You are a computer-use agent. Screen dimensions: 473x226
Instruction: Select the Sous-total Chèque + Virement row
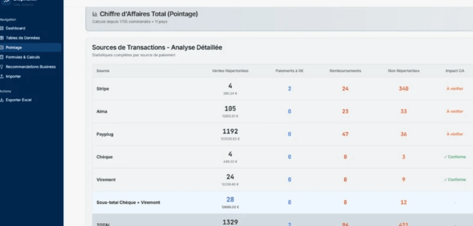(128, 202)
